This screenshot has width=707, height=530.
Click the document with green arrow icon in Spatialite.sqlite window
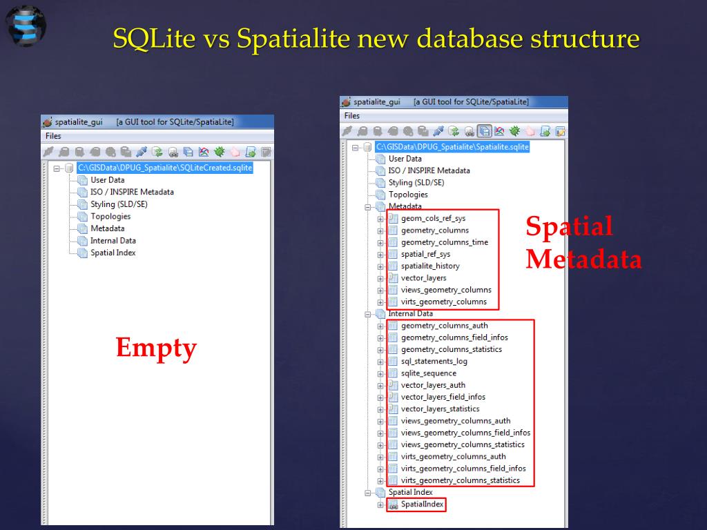click(545, 131)
